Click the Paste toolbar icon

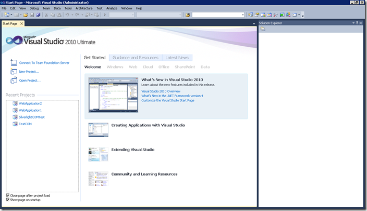59,15
